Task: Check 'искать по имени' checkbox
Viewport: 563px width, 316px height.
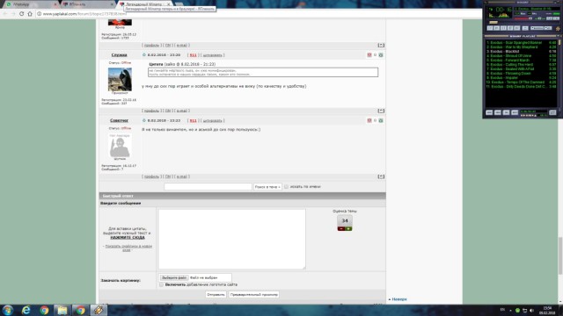Action: tap(286, 187)
